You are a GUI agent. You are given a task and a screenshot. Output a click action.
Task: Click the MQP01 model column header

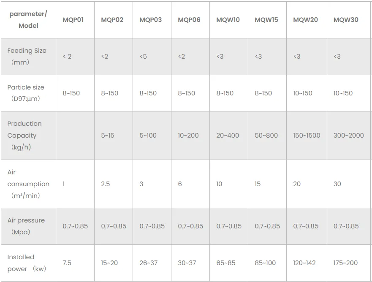coord(73,20)
